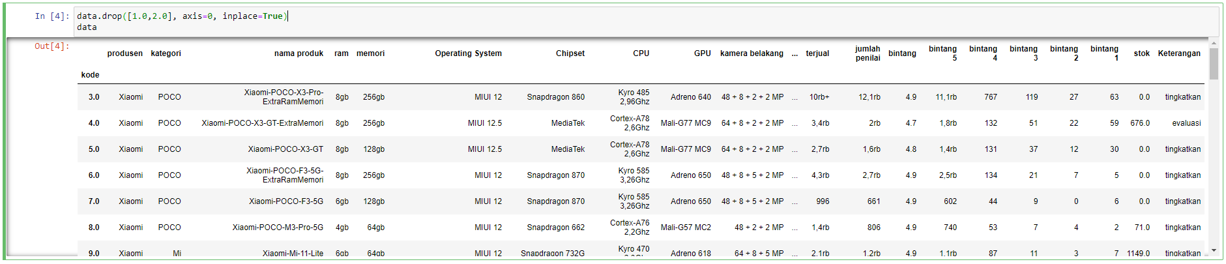Click the 'Kyro 485 2,96Ghz' CPU cell
Screen dimensions: 1226x264
pos(634,97)
